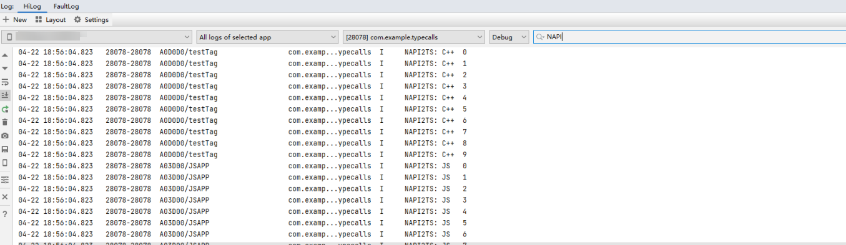This screenshot has width=846, height=245.
Task: Close the log panel with the X icon
Action: pyautogui.click(x=5, y=197)
